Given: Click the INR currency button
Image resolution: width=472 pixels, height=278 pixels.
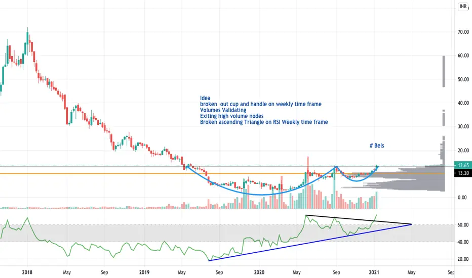Looking at the screenshot, I should 463,6.
